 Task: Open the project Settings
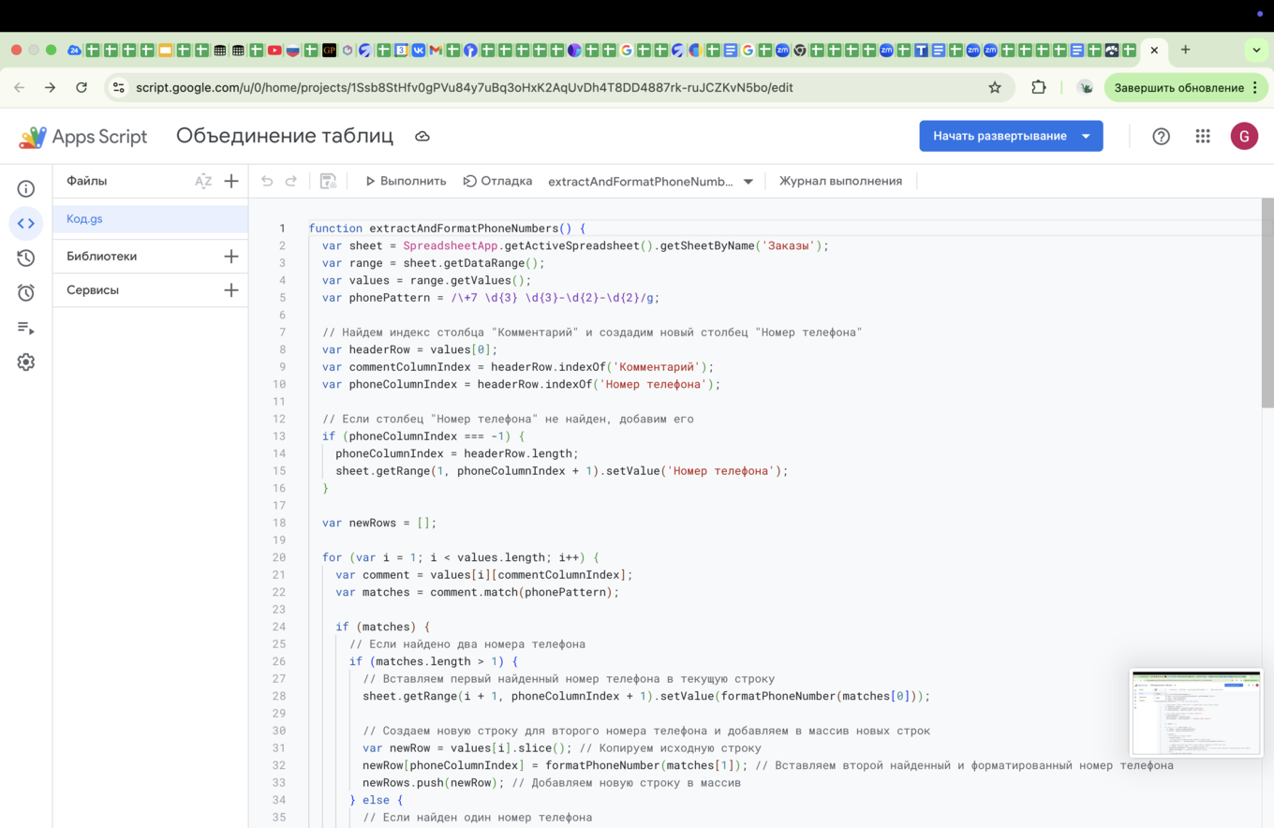pyautogui.click(x=26, y=362)
